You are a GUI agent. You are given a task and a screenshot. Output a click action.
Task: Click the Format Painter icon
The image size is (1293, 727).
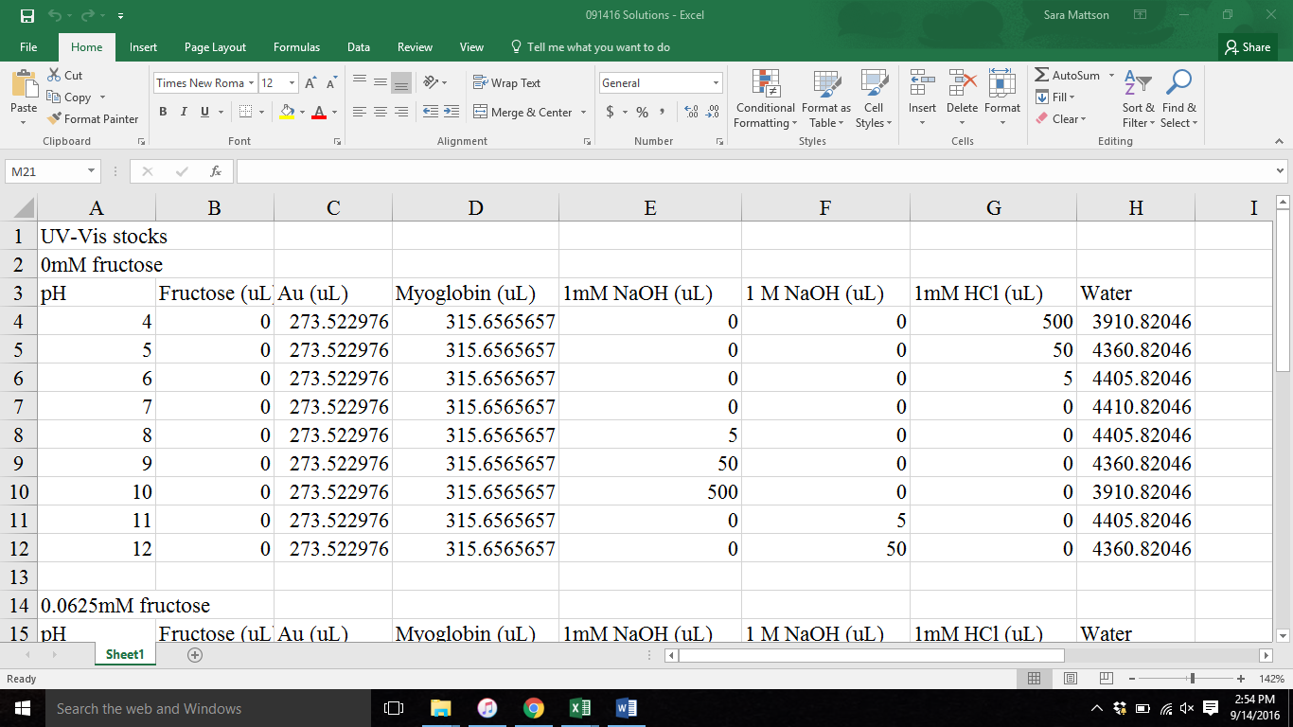[x=54, y=119]
